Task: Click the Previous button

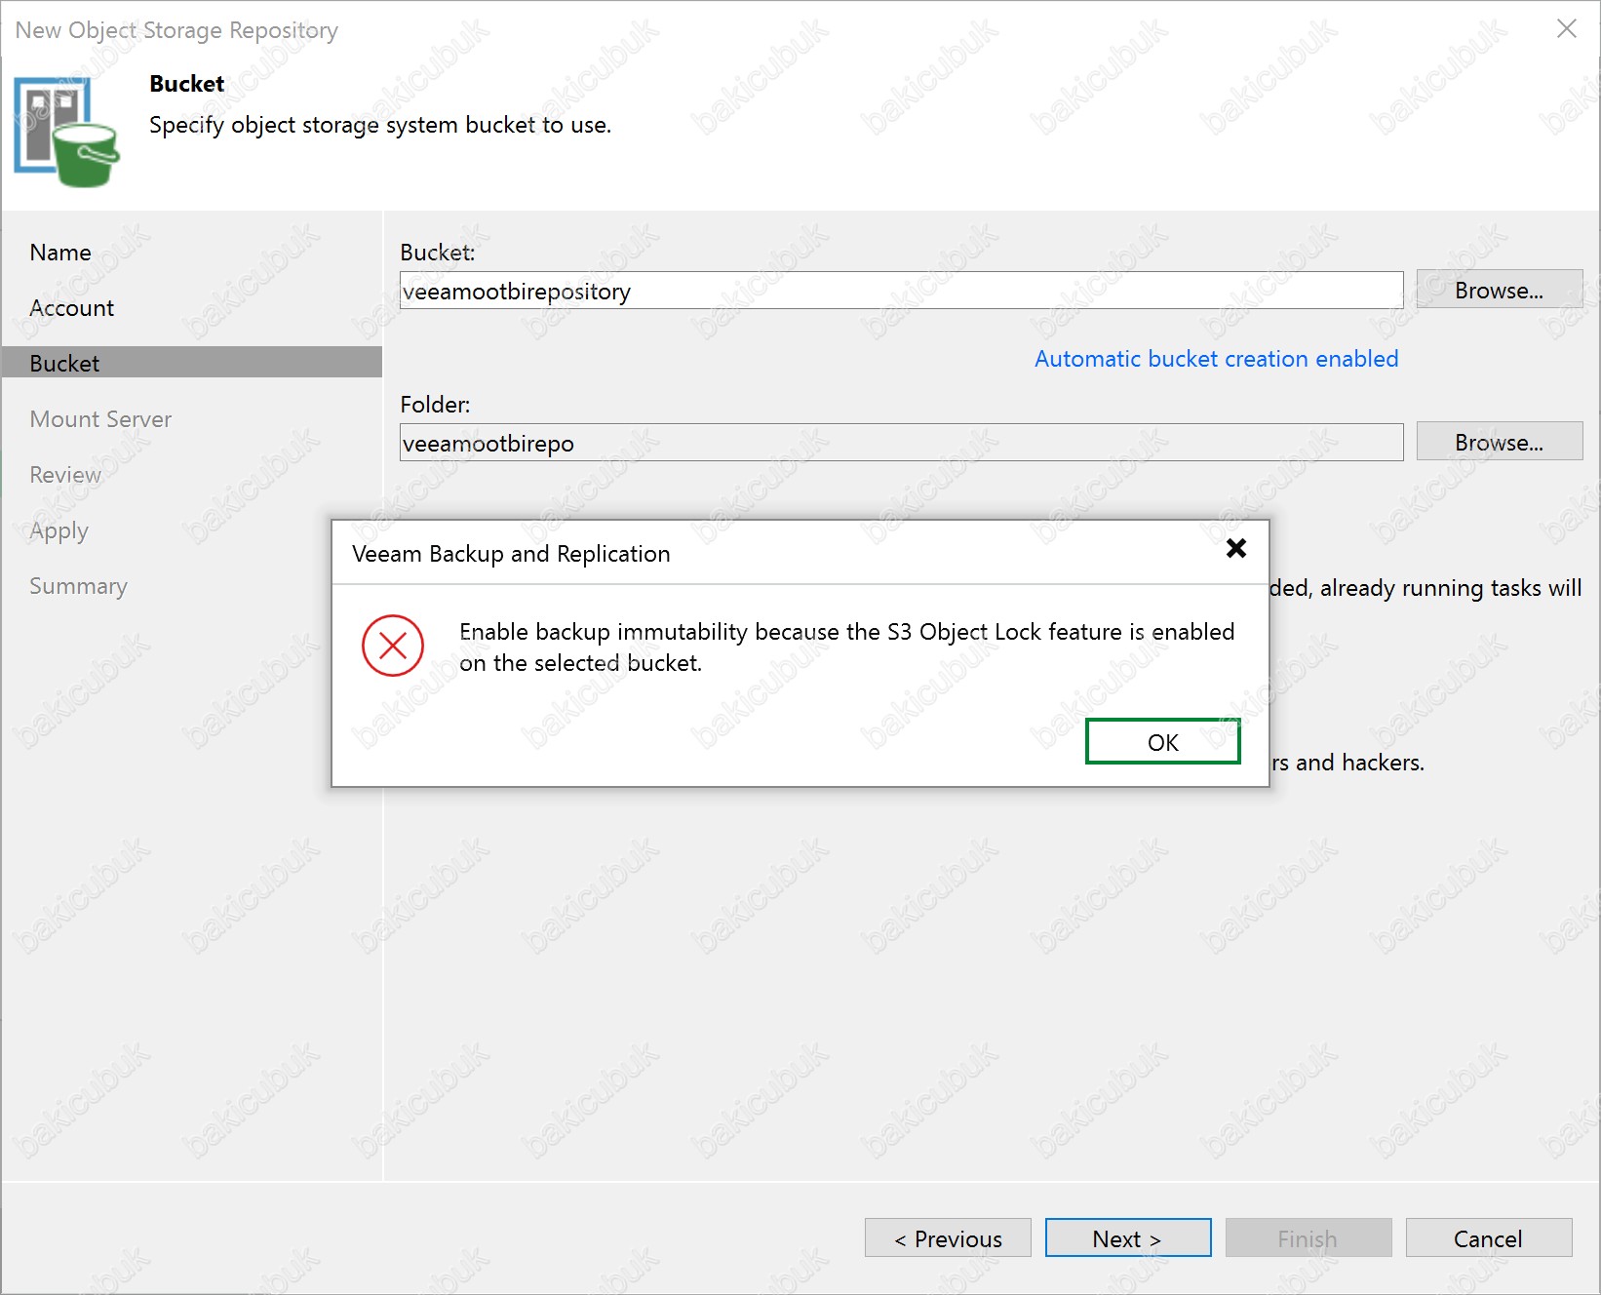Action: [948, 1238]
